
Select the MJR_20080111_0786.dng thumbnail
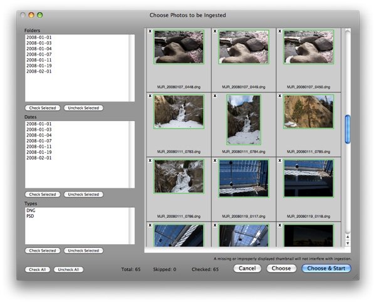pyautogui.click(x=179, y=176)
